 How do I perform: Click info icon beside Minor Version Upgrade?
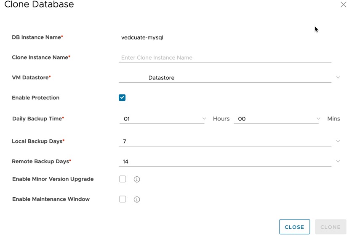137,179
